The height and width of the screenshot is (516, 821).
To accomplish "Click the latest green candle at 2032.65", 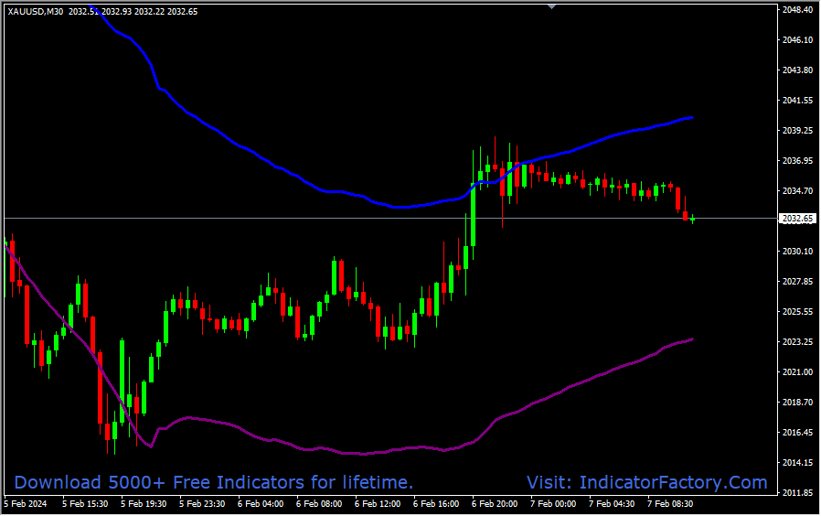I will click(693, 219).
